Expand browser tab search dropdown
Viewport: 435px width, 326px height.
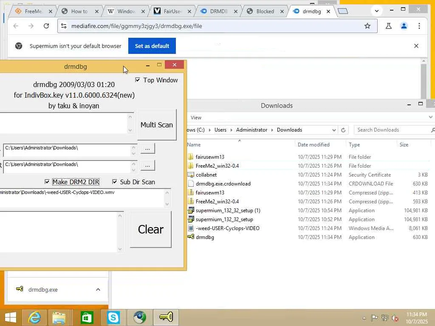click(377, 11)
